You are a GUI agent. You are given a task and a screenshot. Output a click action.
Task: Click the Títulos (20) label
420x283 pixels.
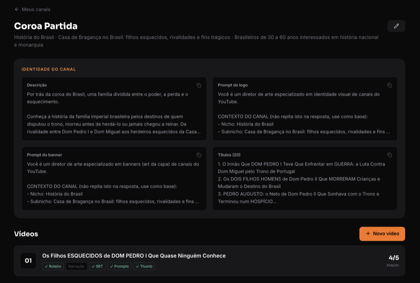coord(229,155)
